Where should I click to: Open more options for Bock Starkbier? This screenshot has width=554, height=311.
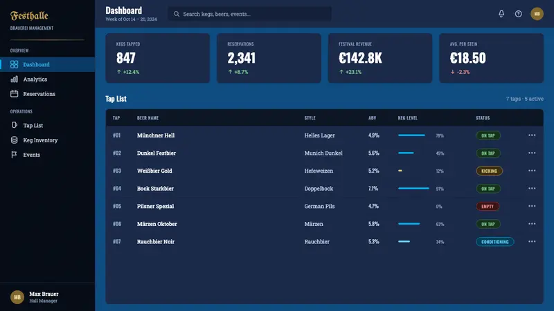(x=532, y=188)
